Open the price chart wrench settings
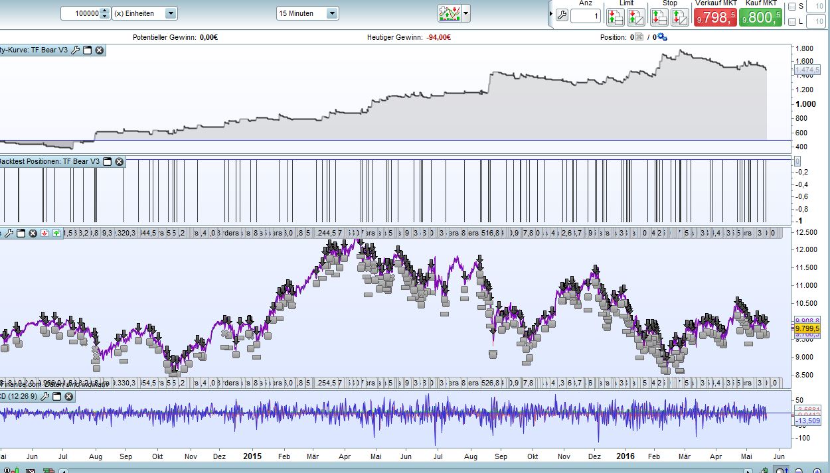This screenshot has width=830, height=473. point(9,233)
